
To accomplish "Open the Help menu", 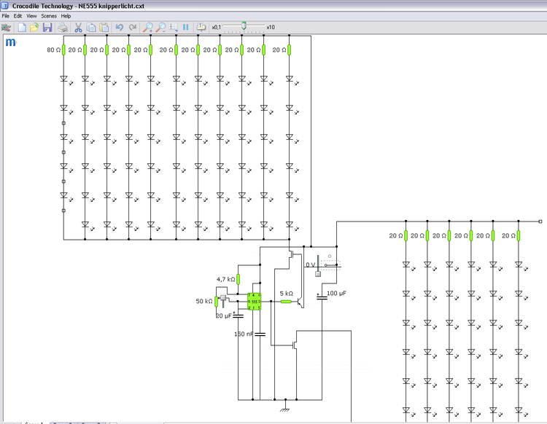I will pos(66,15).
